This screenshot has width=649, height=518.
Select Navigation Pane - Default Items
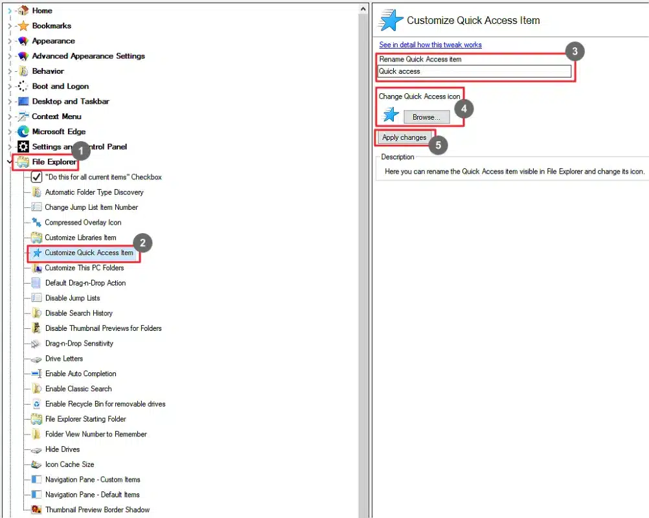93,495
